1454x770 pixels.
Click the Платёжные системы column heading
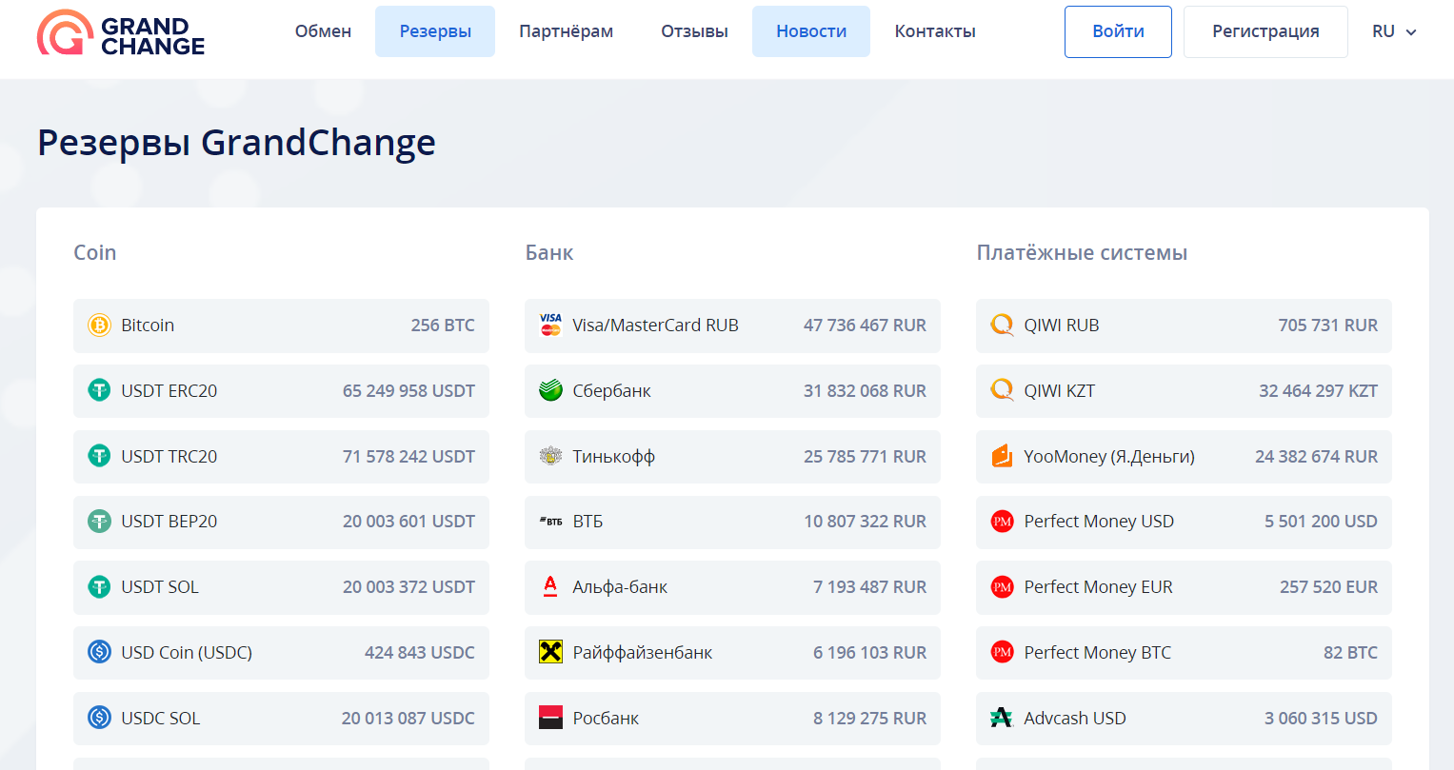[x=1082, y=253]
